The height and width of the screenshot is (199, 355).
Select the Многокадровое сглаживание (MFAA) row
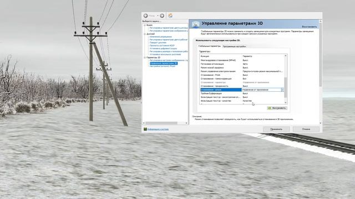click(x=242, y=60)
